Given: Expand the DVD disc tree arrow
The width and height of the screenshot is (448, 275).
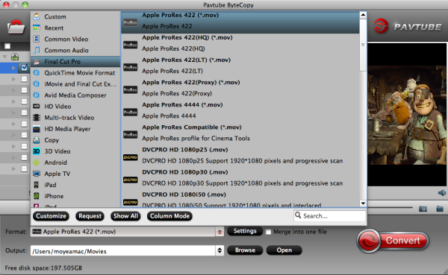Looking at the screenshot, I should click(5, 57).
